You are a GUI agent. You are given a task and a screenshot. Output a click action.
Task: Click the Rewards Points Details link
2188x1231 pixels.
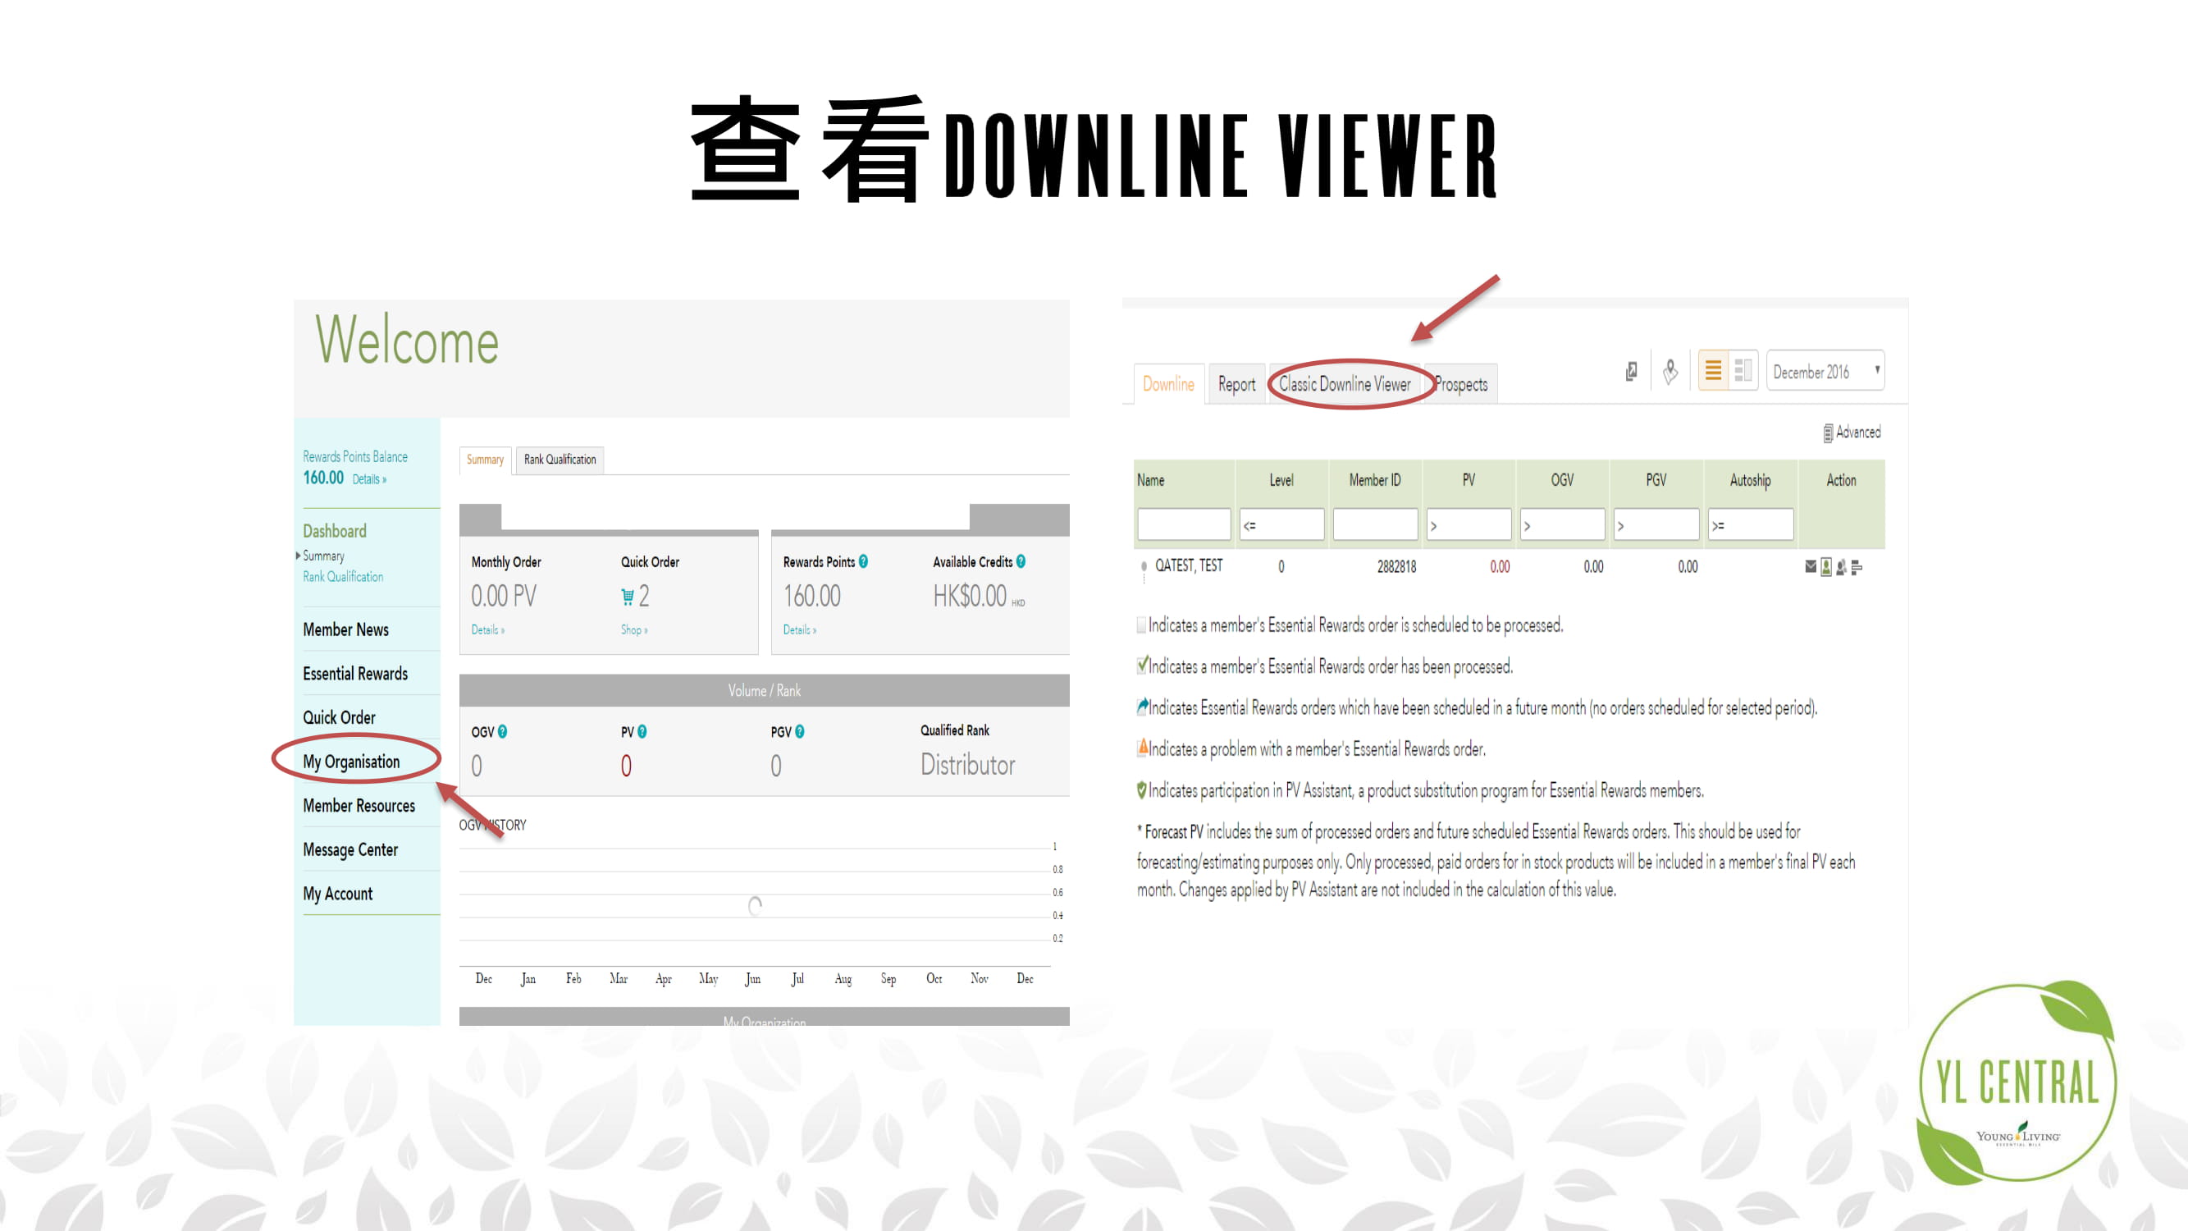point(799,629)
